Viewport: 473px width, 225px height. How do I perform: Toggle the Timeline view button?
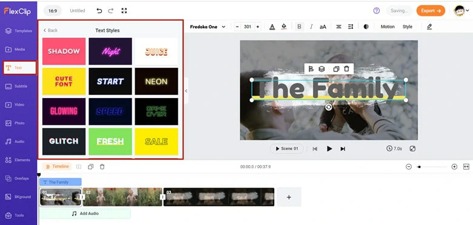coord(57,167)
